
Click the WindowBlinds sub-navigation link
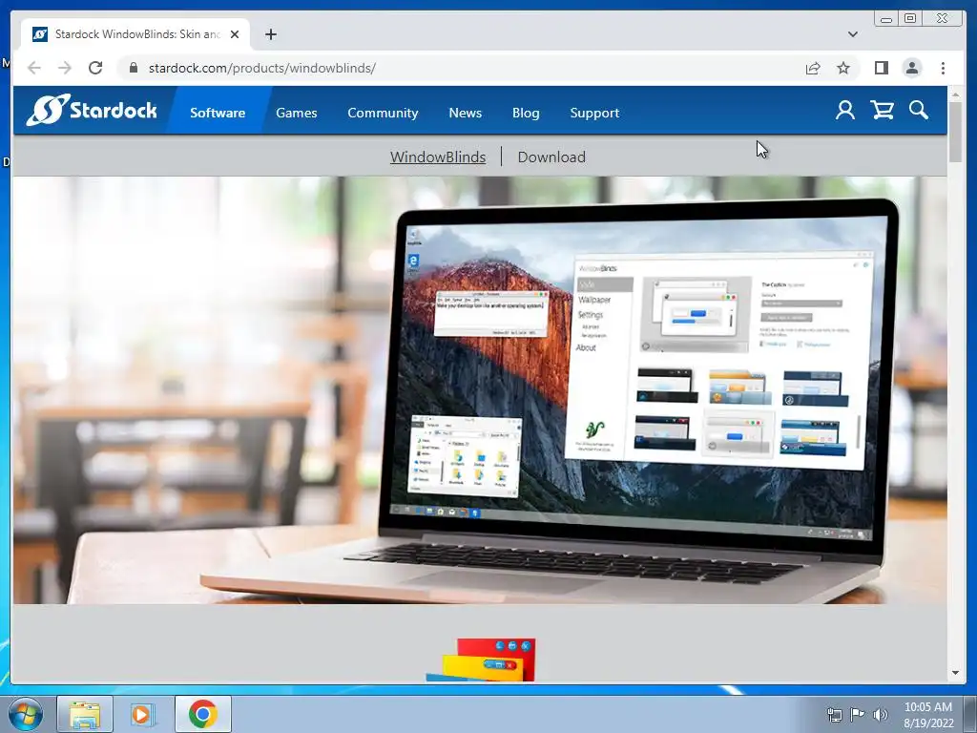(438, 157)
